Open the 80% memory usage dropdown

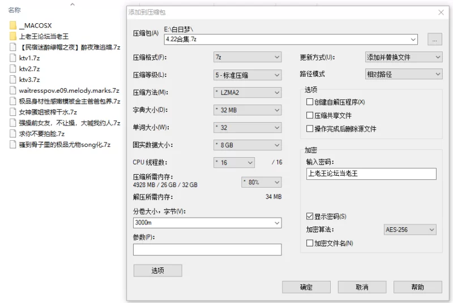262,182
